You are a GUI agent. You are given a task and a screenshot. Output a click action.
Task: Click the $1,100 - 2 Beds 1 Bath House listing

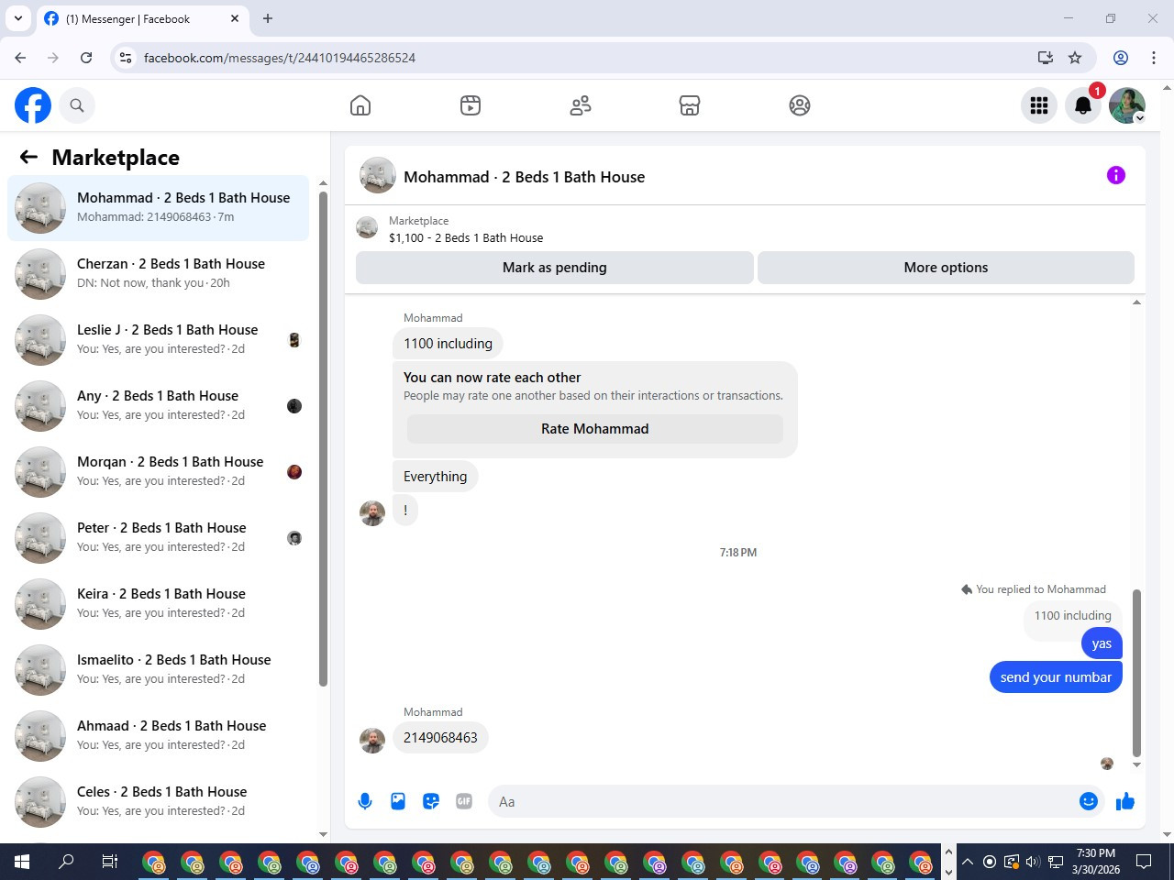466,237
